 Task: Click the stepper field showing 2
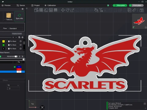pos(13,89)
